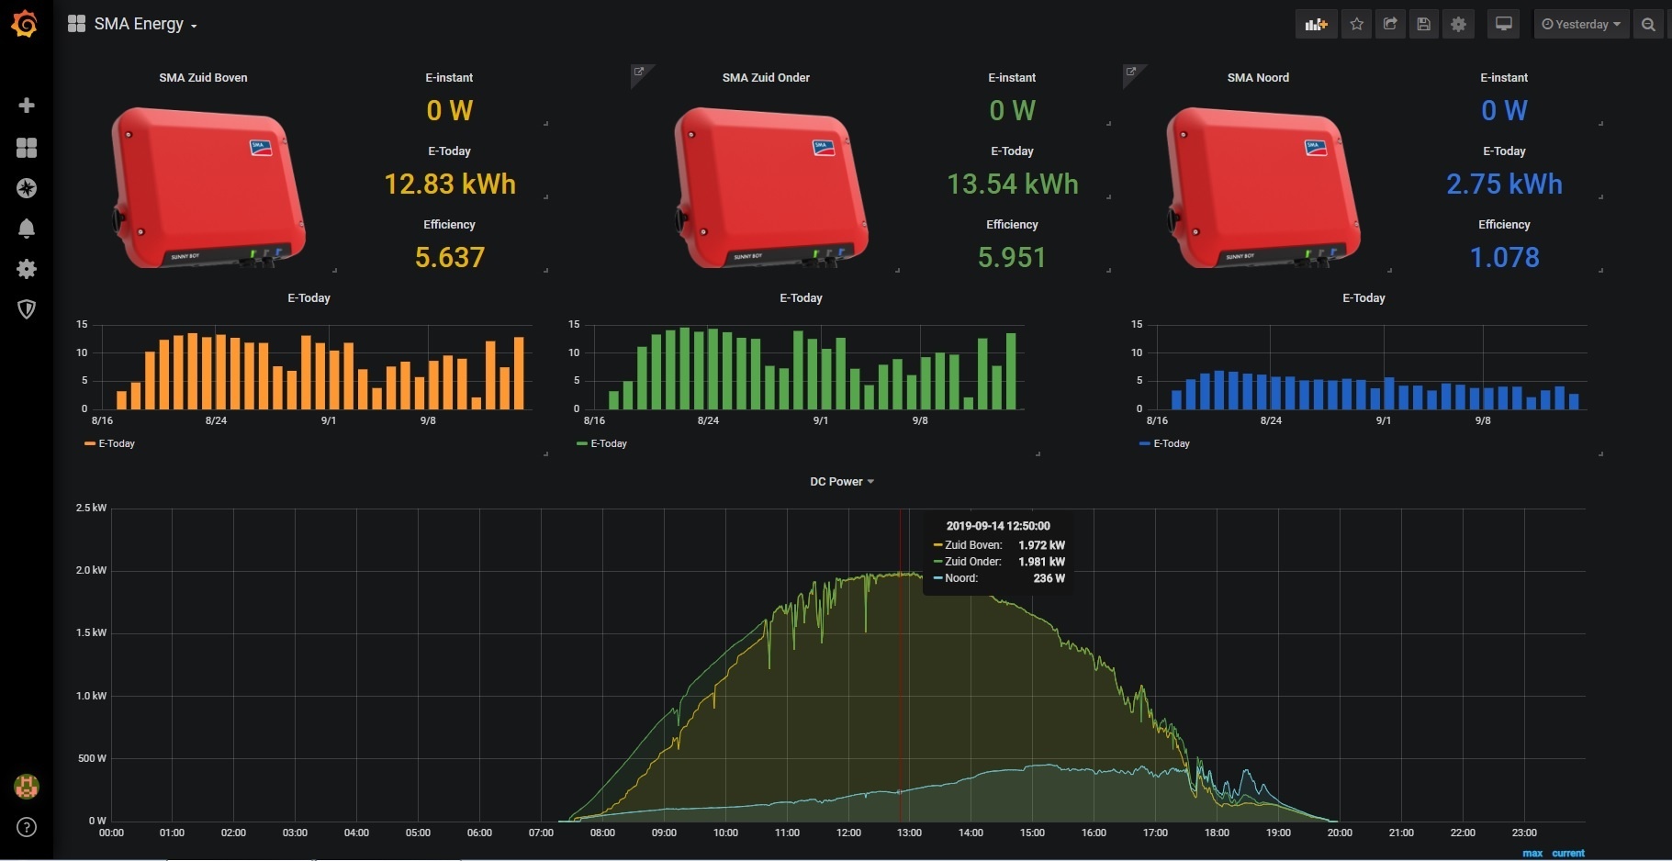Click the blue legend color line for E-Today
Viewport: 1672px width, 861px height.
[x=1145, y=444]
